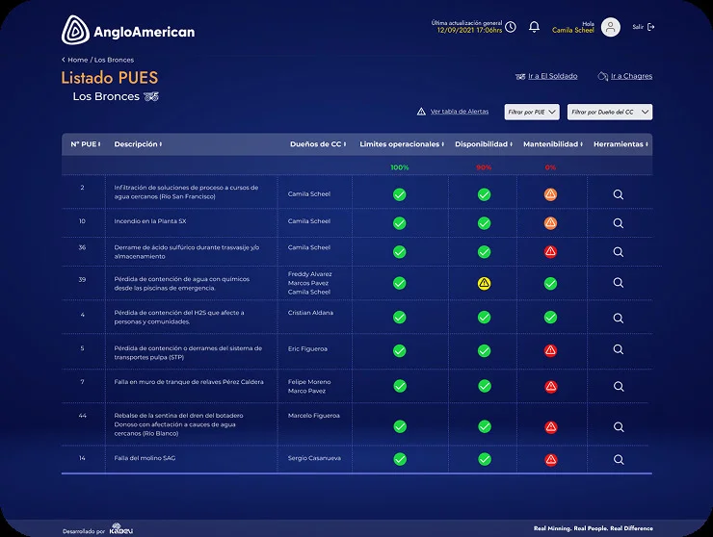
Task: Click green maintainability check in PUE 39 row
Action: [x=550, y=284]
